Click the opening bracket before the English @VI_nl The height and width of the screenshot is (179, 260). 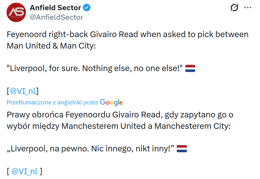point(8,91)
